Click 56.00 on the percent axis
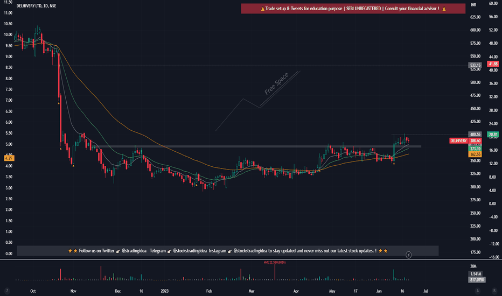The image size is (502, 296). coord(493,17)
